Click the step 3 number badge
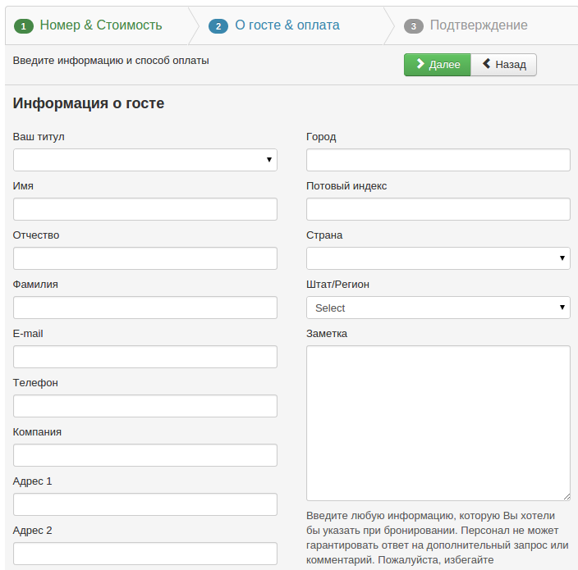The height and width of the screenshot is (570, 578). tap(413, 26)
